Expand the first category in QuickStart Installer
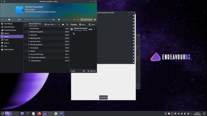 (x=133, y=15)
